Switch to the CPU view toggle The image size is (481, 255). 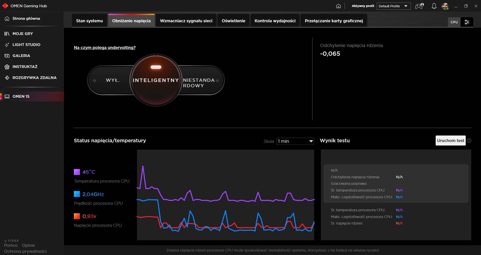click(454, 22)
